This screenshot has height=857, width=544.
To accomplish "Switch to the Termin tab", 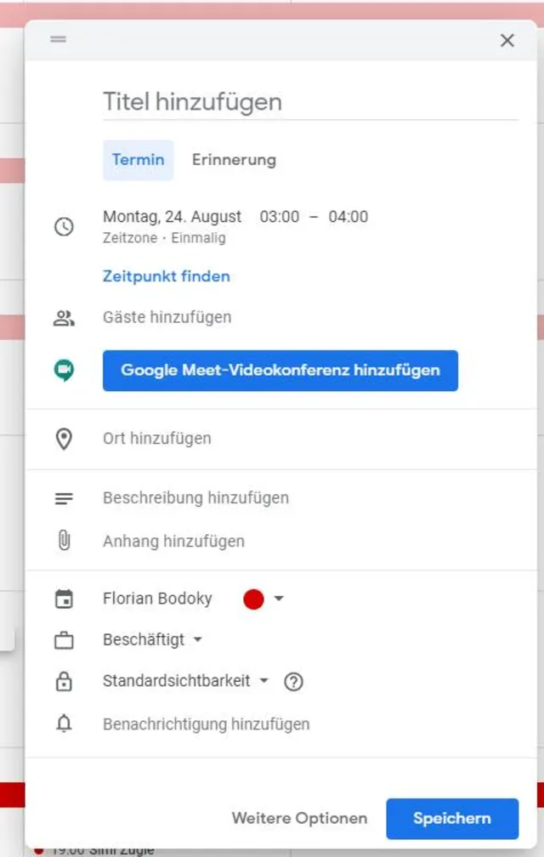I will [138, 160].
